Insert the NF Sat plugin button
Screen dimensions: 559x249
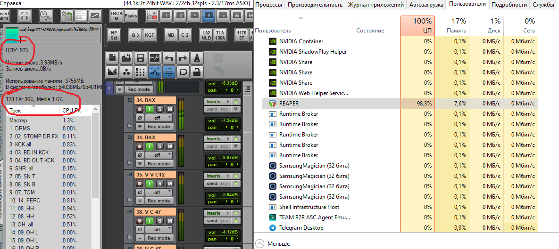coord(114,35)
